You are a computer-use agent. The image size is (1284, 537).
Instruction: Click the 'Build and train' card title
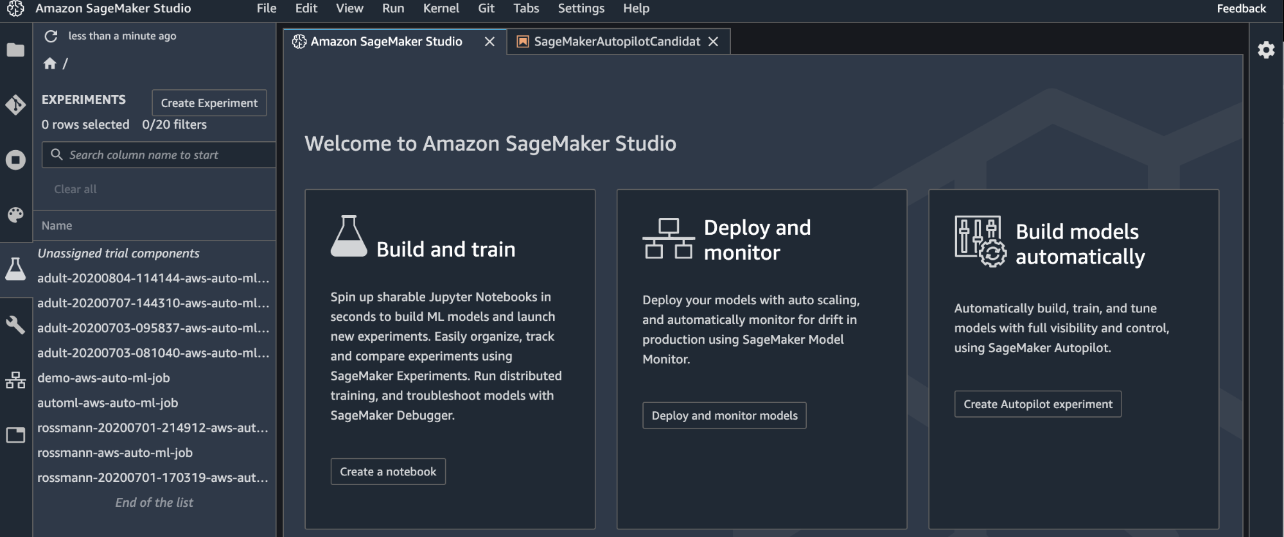pyautogui.click(x=446, y=249)
